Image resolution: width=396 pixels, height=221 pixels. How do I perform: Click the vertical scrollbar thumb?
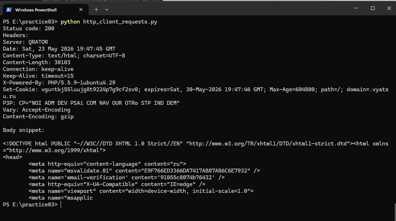[395, 212]
